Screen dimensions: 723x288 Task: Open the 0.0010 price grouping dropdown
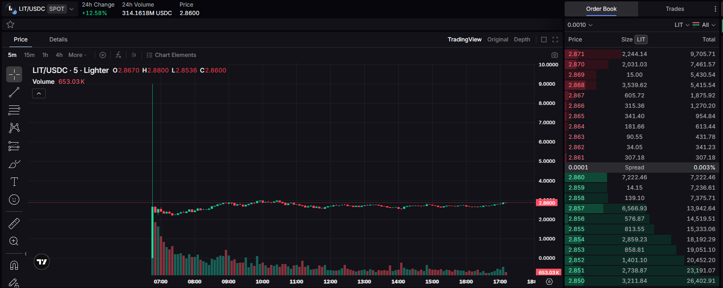point(580,25)
